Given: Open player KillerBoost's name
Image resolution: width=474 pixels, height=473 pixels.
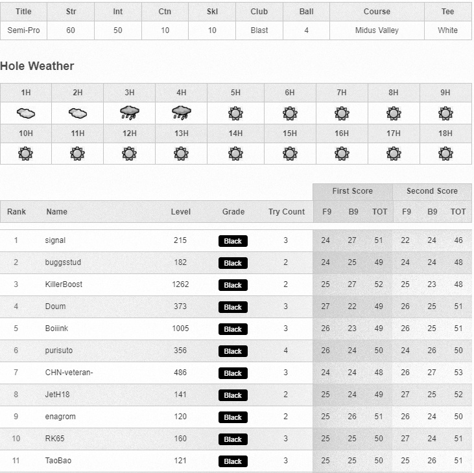Looking at the screenshot, I should (64, 284).
